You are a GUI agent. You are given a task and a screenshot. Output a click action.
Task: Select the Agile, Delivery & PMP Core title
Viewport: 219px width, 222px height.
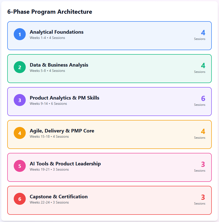tap(62, 131)
